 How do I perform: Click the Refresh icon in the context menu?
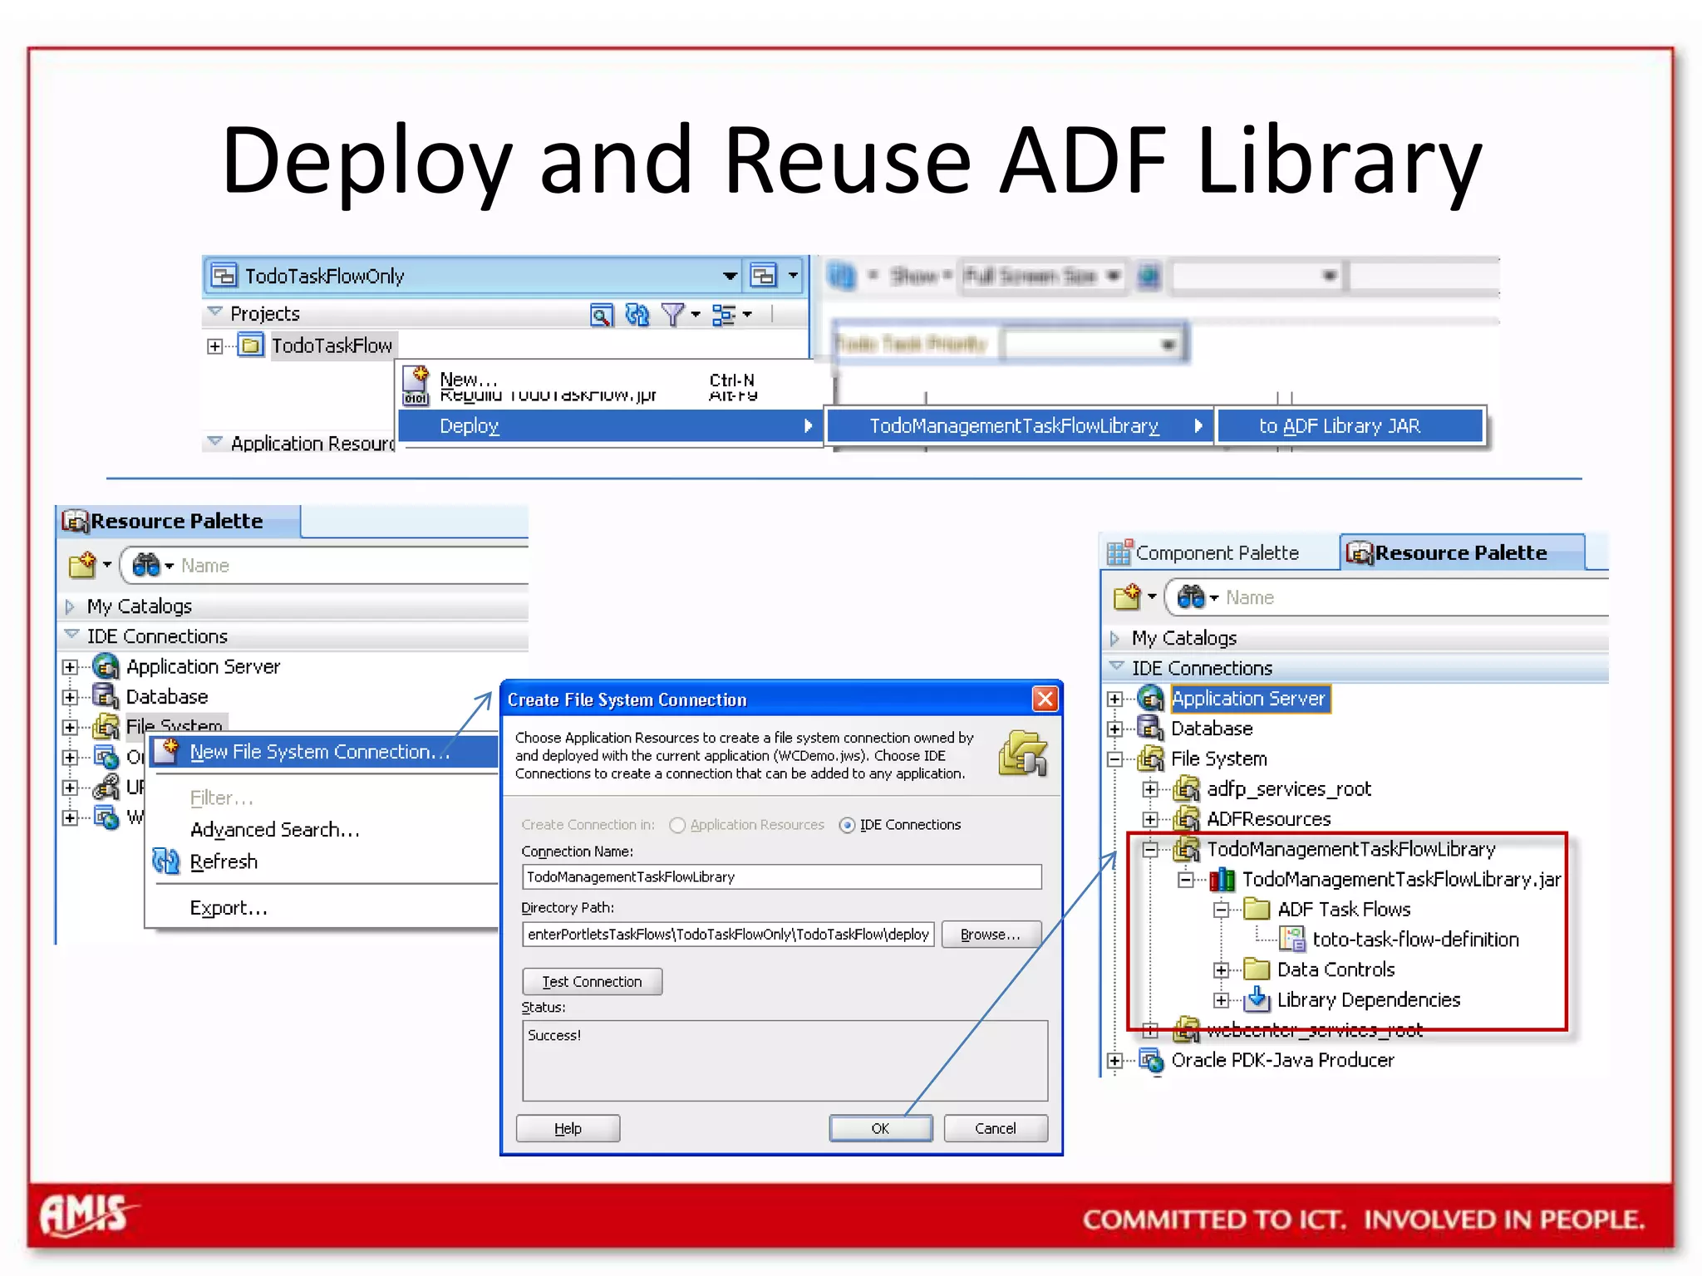pyautogui.click(x=166, y=861)
